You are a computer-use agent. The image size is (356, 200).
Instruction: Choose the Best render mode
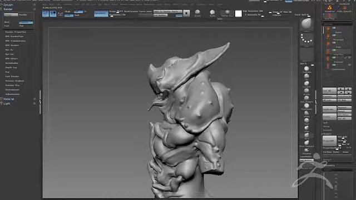7,22
